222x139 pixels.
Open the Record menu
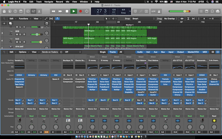tap(59, 2)
